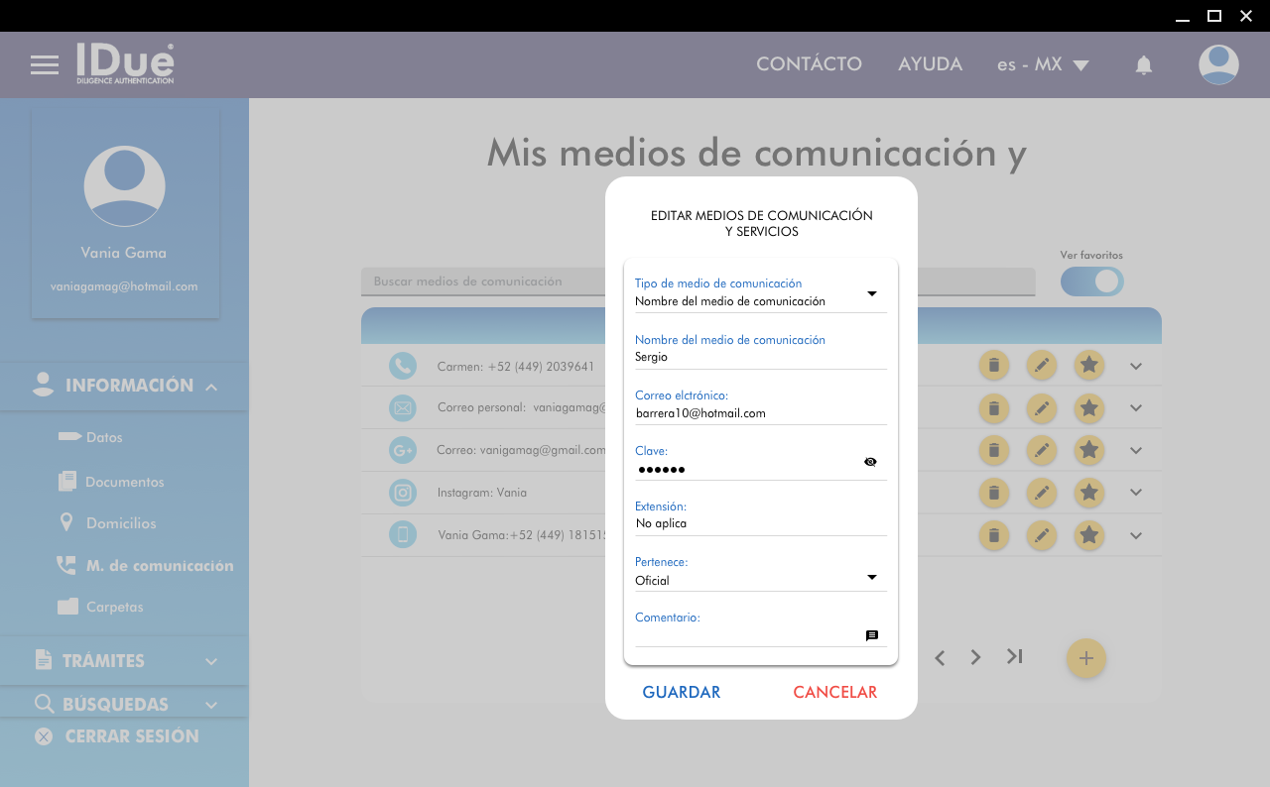Show password with the Clave eye icon
The height and width of the screenshot is (787, 1270).
[x=870, y=462]
